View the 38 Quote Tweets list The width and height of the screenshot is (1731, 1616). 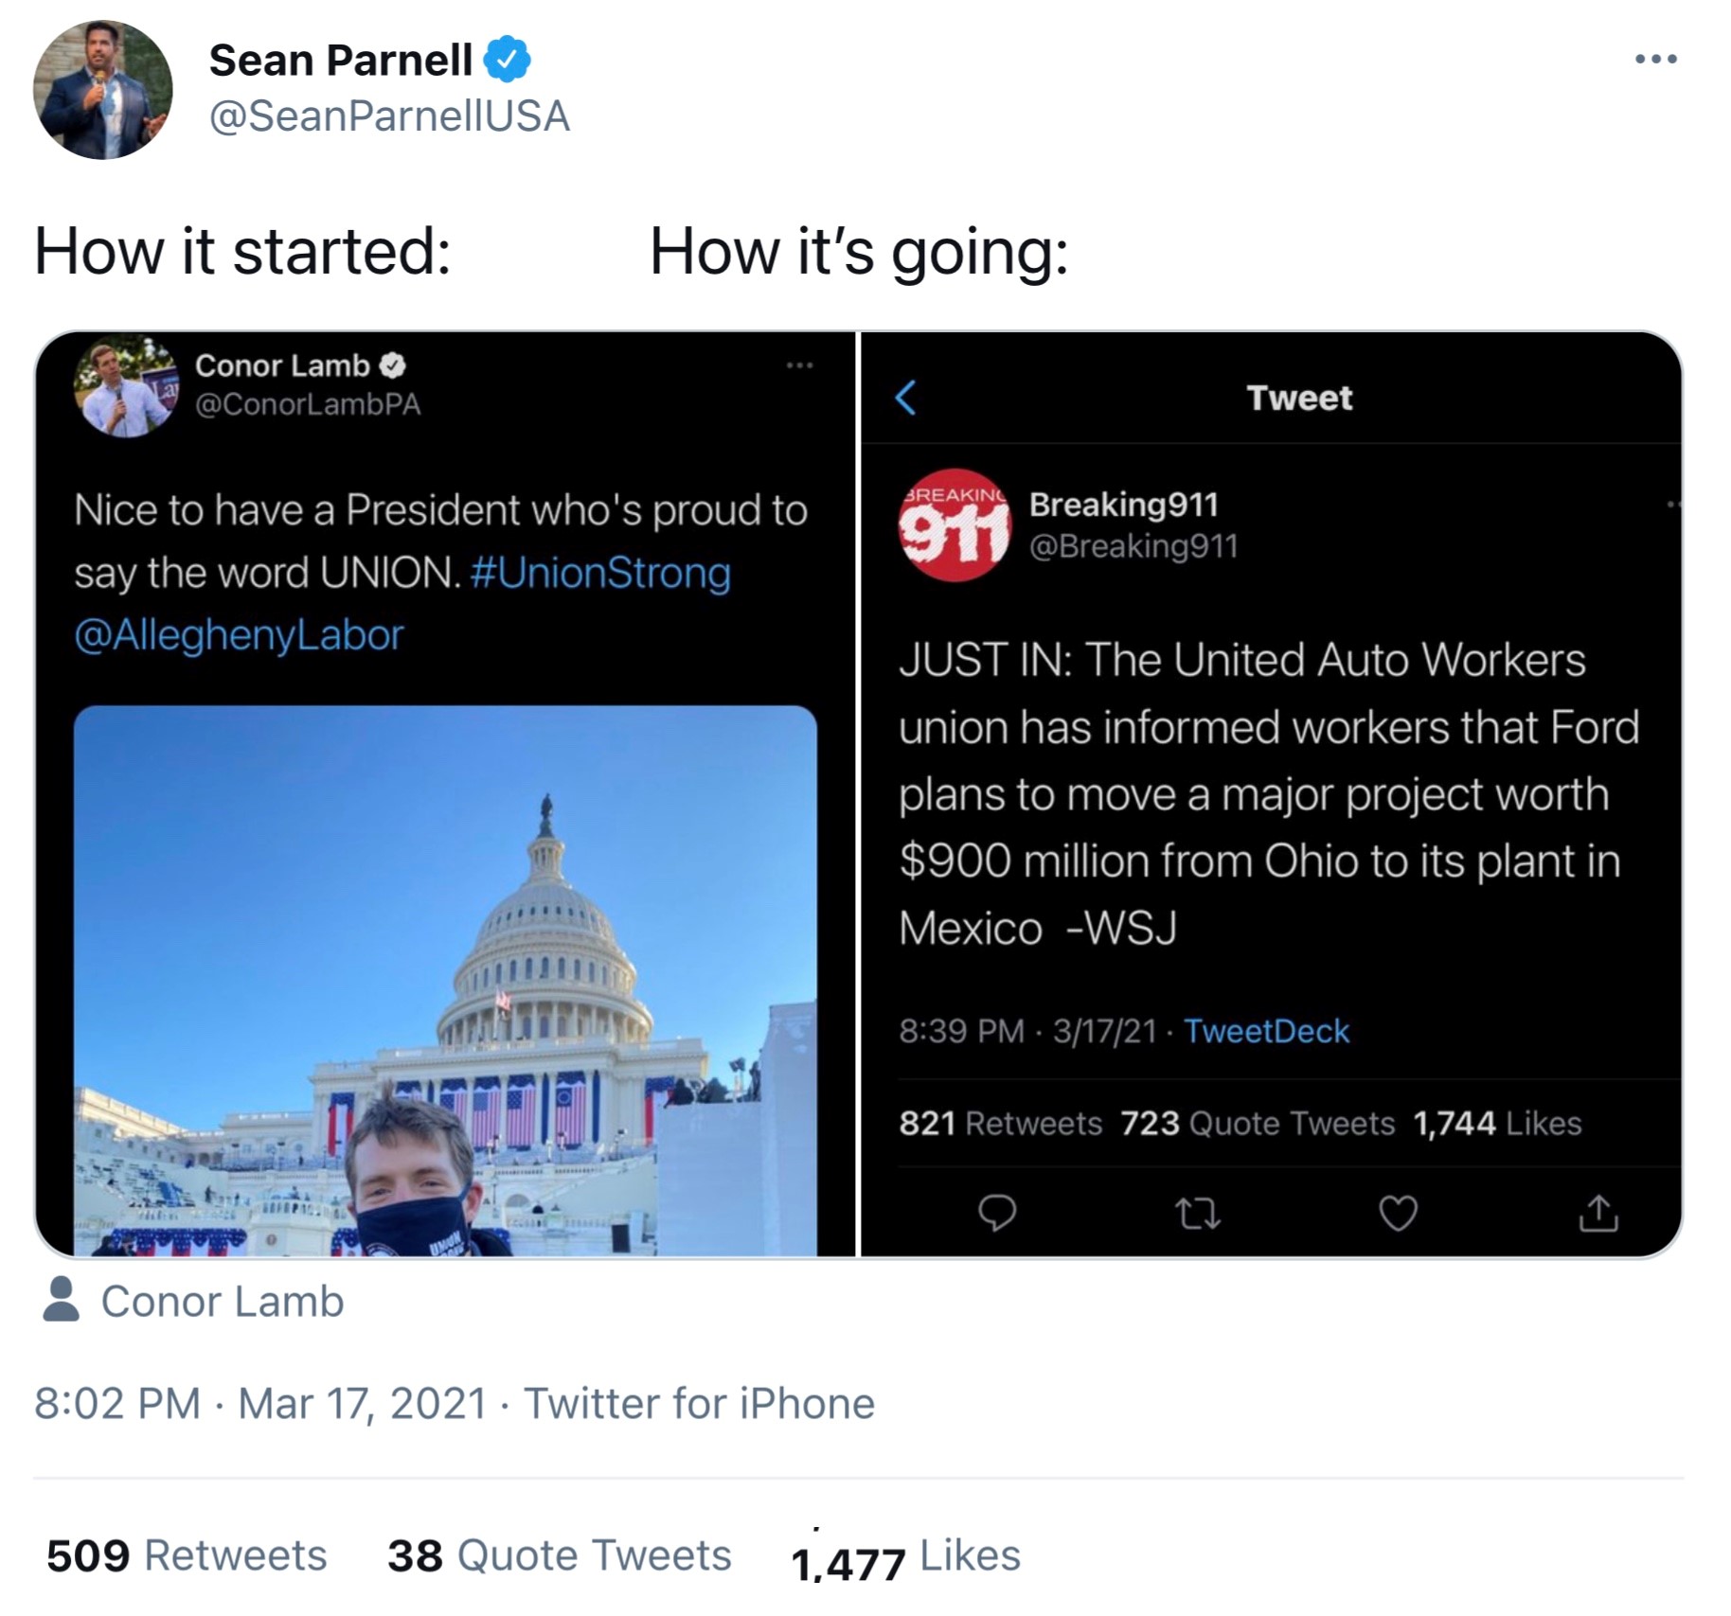point(559,1555)
